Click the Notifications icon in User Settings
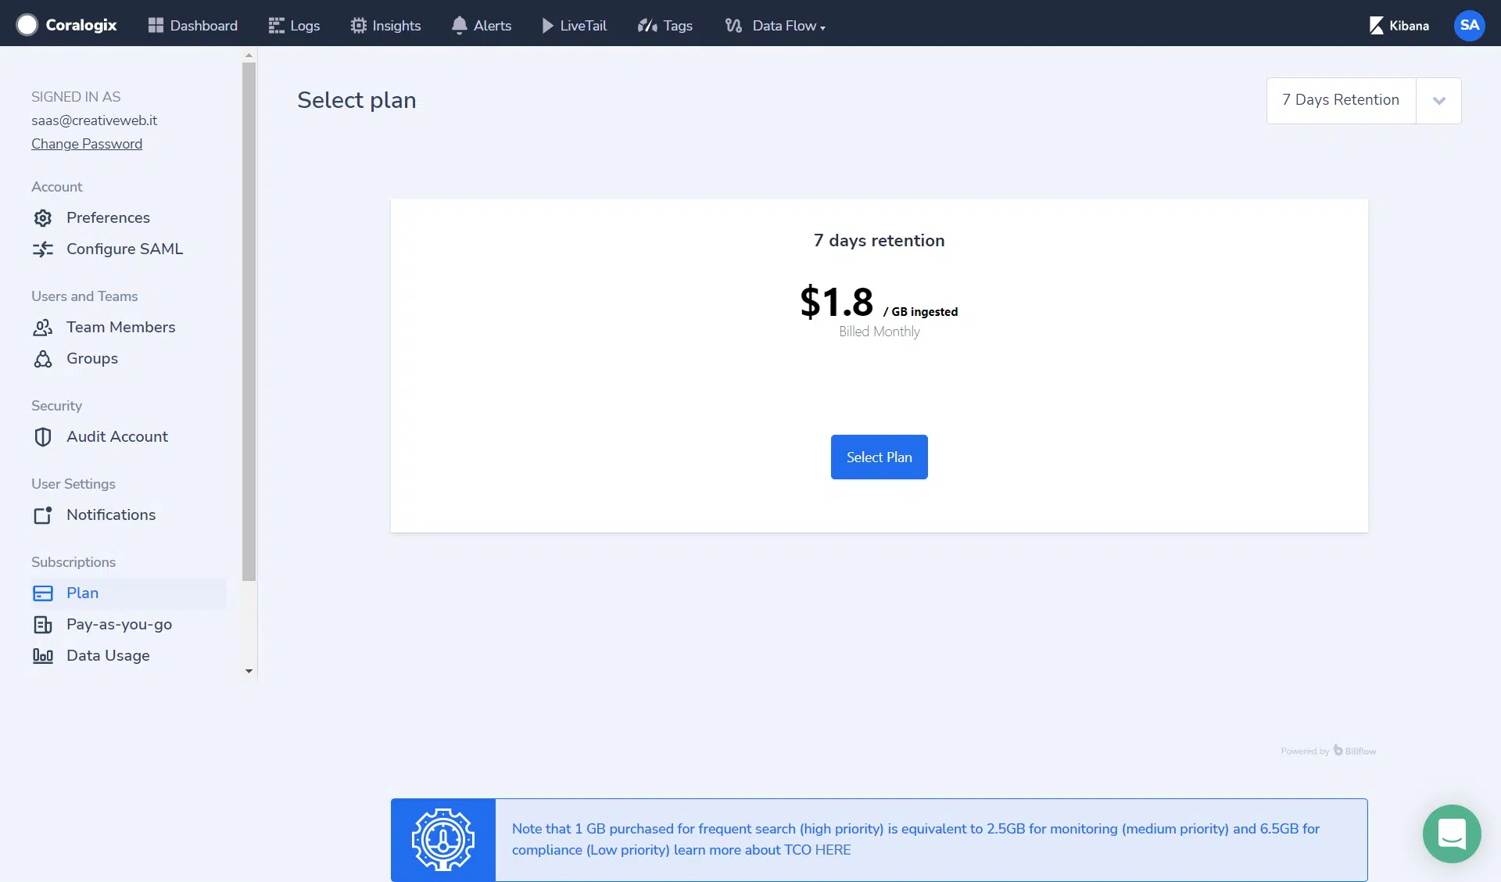This screenshot has height=882, width=1501. pos(43,515)
